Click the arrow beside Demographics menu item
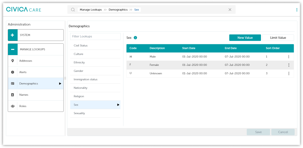This screenshot has height=148, width=303. (x=60, y=84)
